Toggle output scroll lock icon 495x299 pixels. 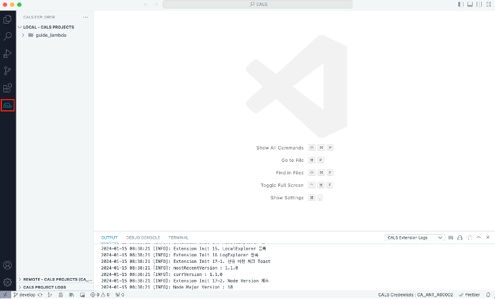point(460,237)
